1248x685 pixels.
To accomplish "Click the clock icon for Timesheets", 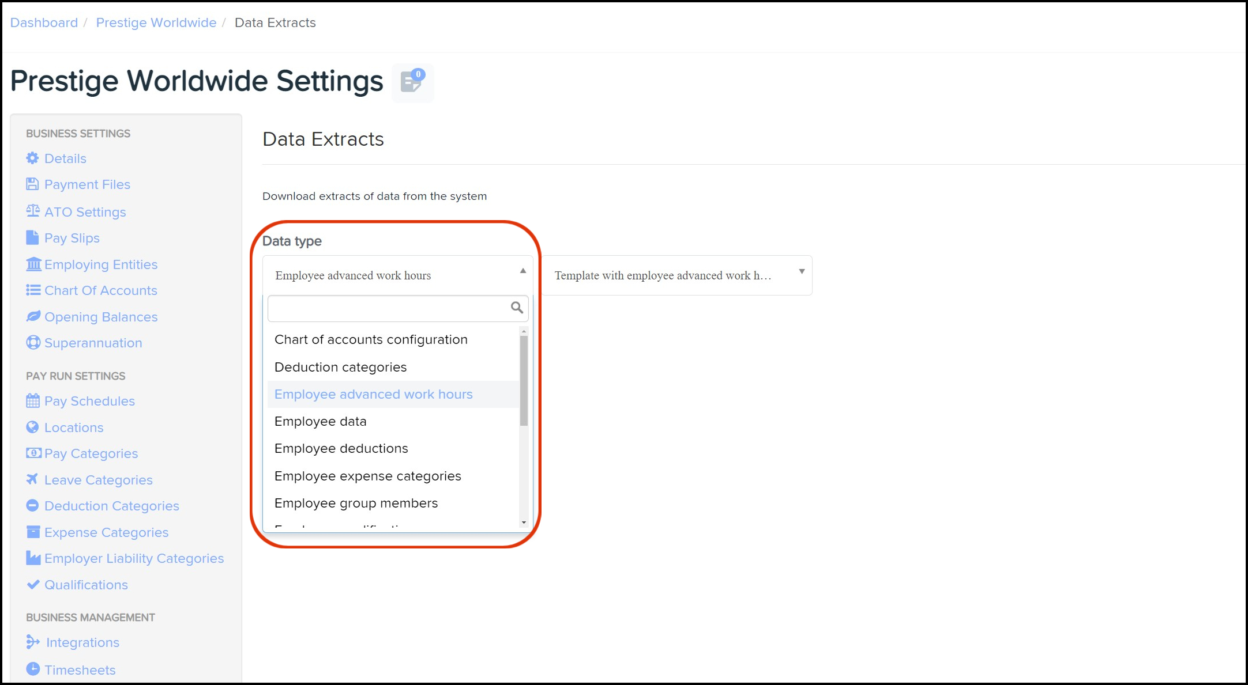I will 33,669.
